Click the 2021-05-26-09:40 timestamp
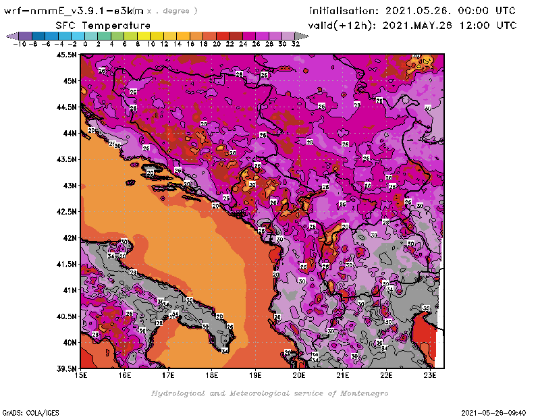 point(493,413)
